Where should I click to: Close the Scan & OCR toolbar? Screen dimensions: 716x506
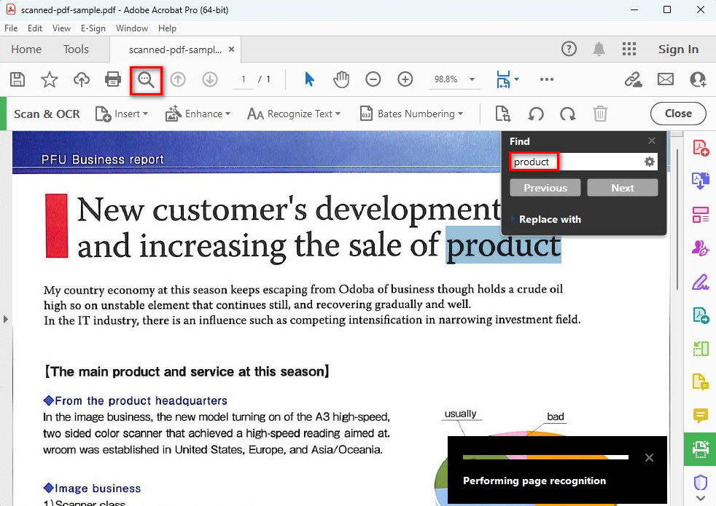coord(677,114)
